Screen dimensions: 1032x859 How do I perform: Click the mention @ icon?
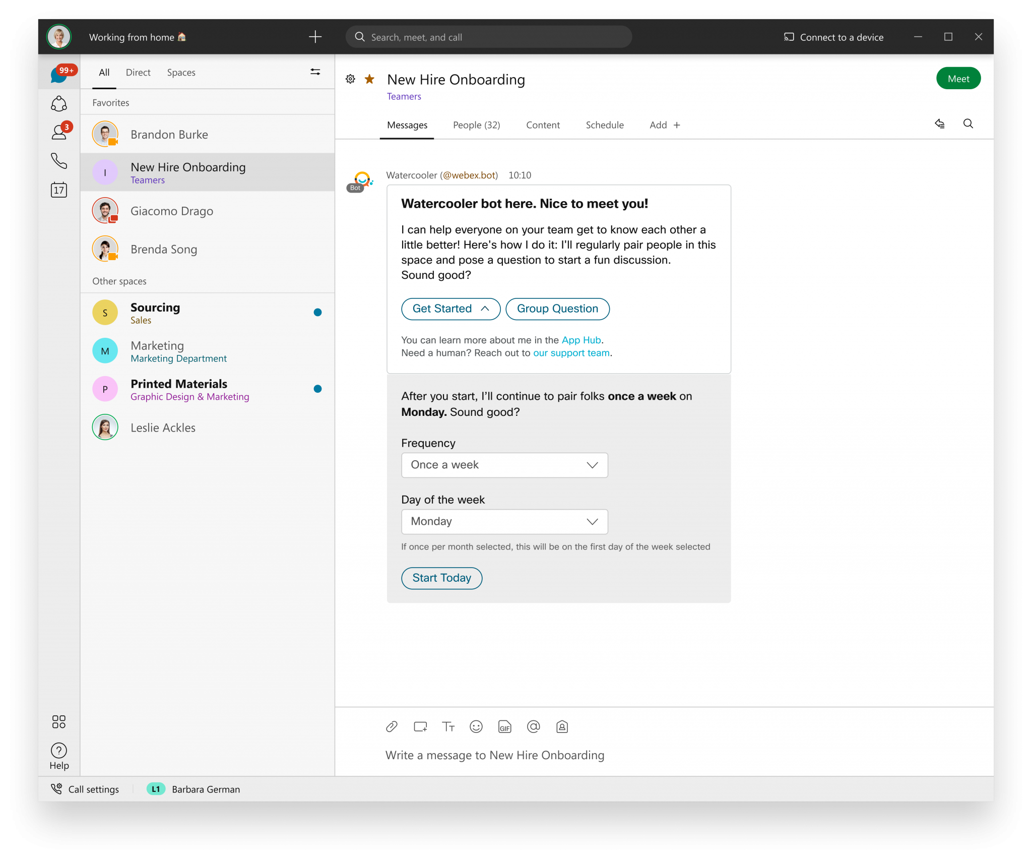point(533,726)
